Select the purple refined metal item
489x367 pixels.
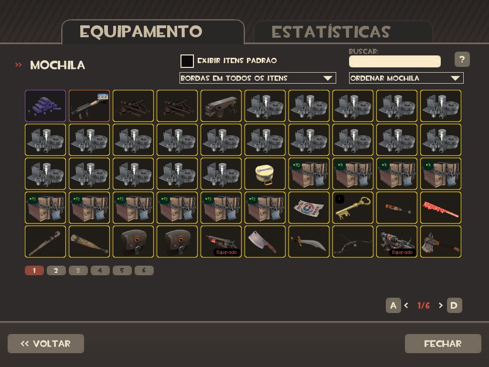coord(45,106)
